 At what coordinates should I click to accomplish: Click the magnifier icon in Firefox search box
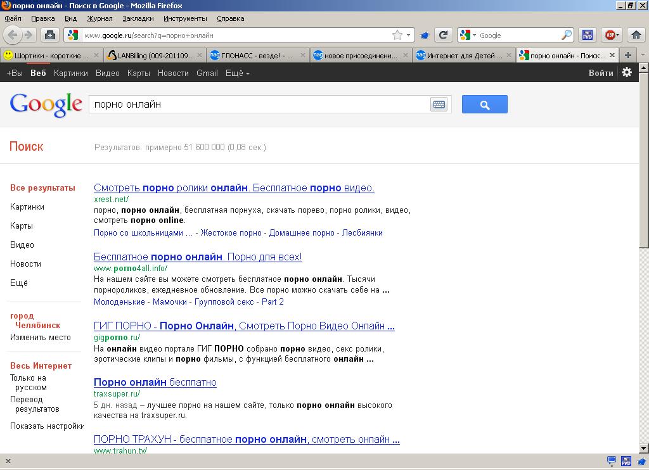point(567,35)
